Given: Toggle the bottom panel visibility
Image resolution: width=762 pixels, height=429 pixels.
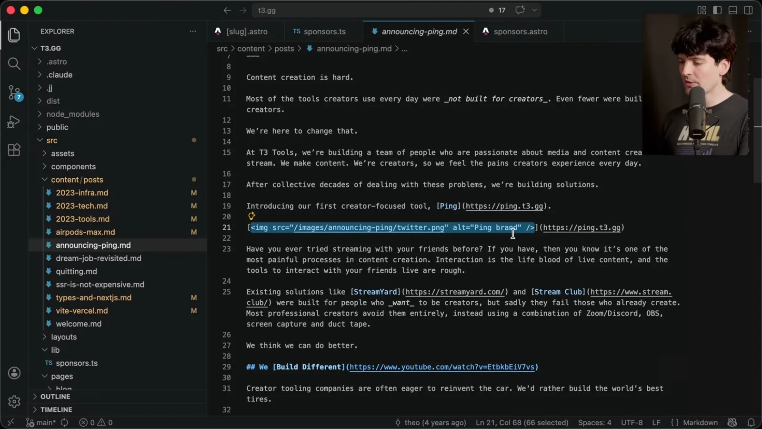Looking at the screenshot, I should click(733, 10).
